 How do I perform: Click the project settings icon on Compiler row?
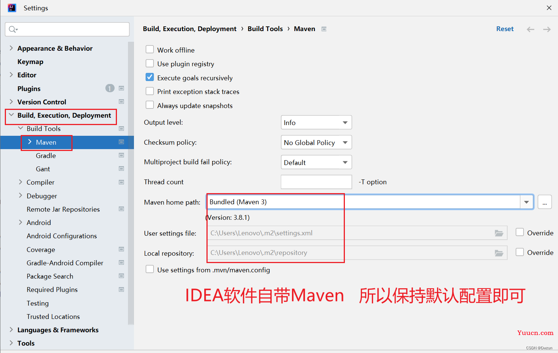[x=121, y=182]
